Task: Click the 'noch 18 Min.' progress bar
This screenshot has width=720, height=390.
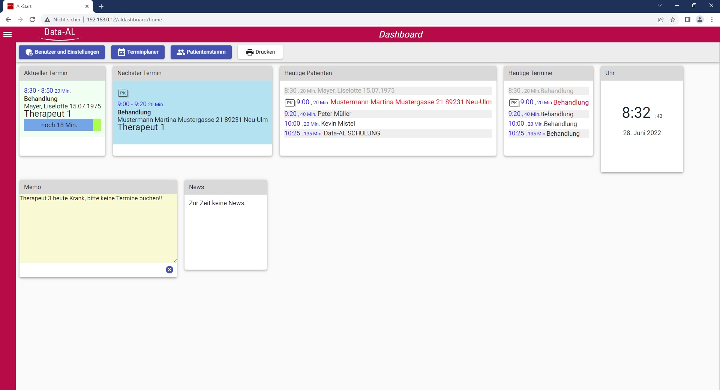Action: (x=62, y=125)
